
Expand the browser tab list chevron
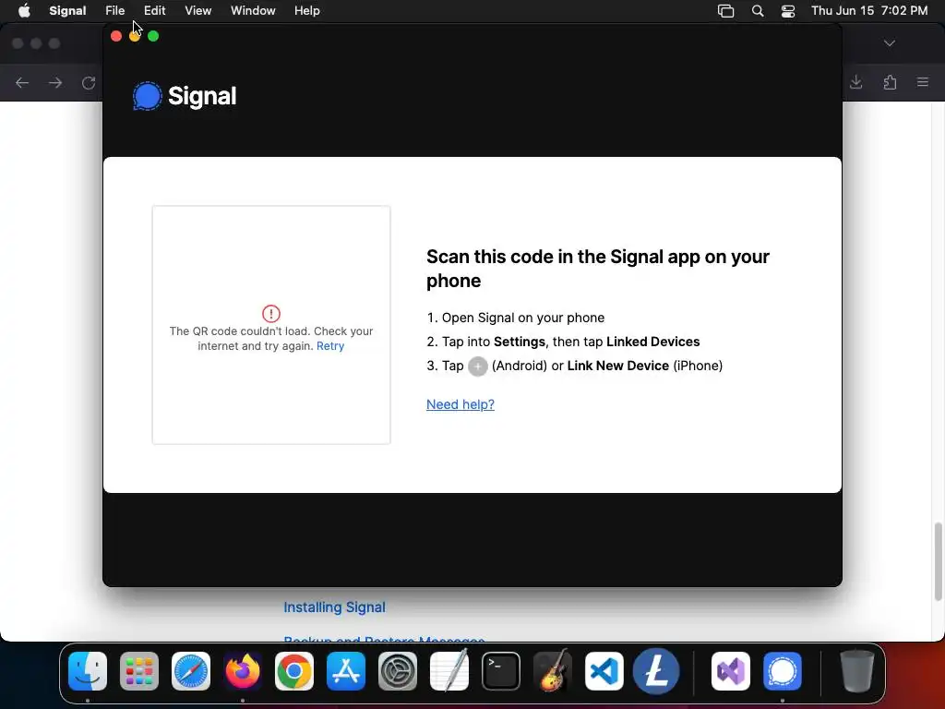click(x=890, y=43)
